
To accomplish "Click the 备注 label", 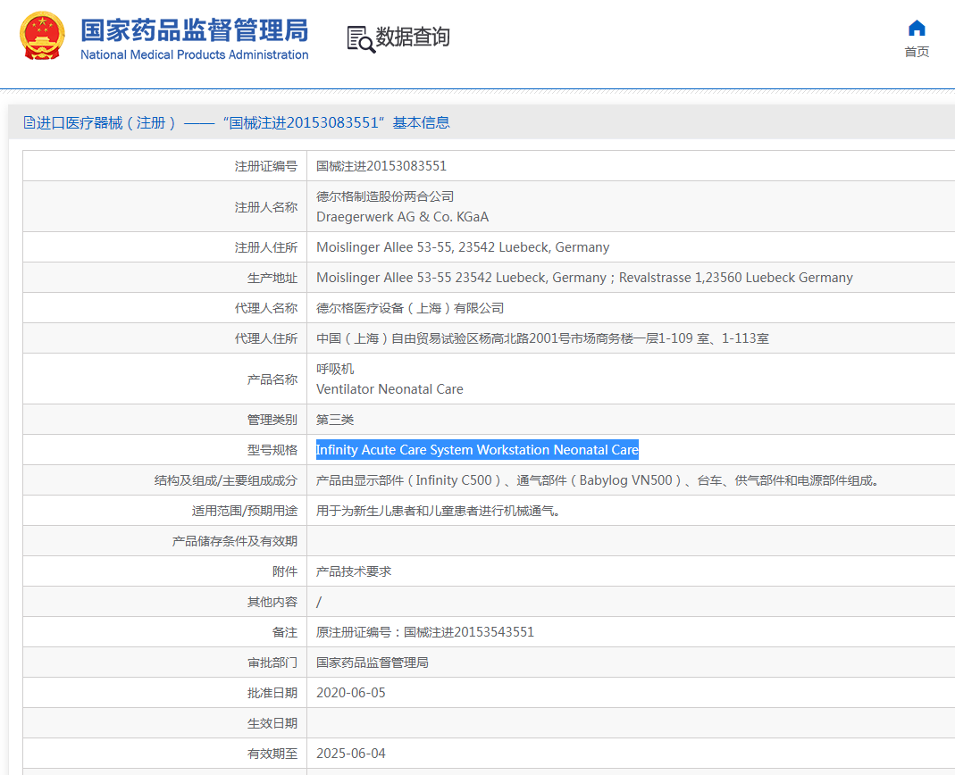I will click(285, 632).
